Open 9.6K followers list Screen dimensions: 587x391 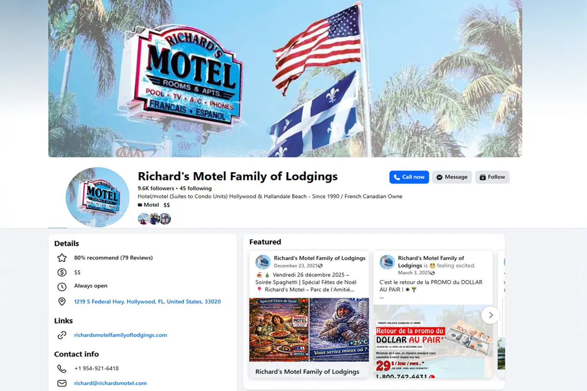tap(156, 188)
